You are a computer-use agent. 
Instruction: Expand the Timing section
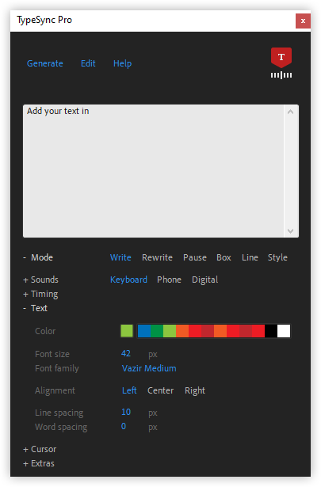tap(40, 294)
